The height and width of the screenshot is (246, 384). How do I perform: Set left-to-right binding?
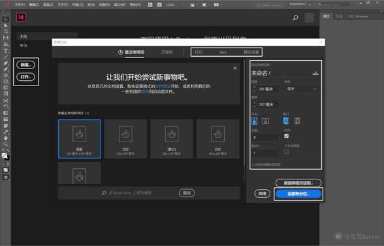point(286,121)
